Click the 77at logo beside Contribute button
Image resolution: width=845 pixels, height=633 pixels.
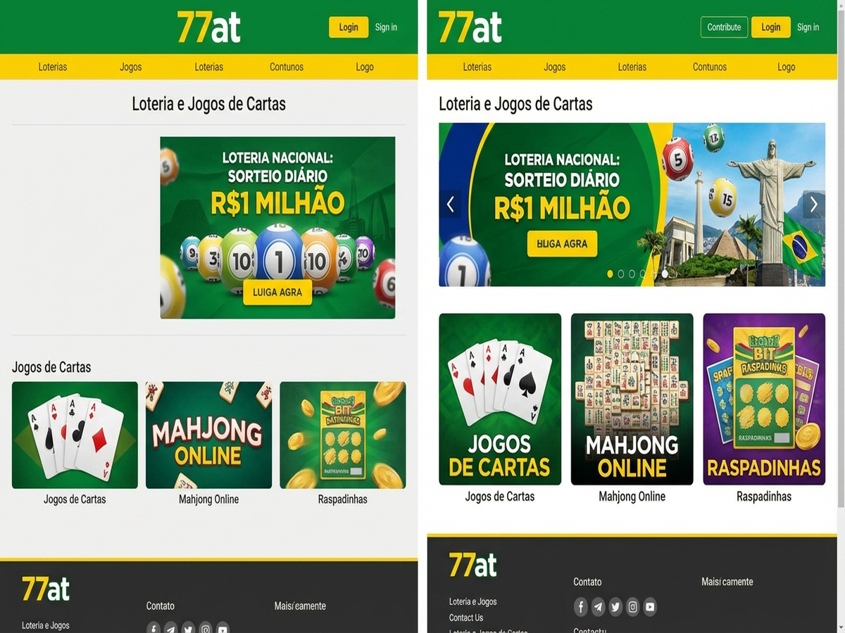(470, 27)
